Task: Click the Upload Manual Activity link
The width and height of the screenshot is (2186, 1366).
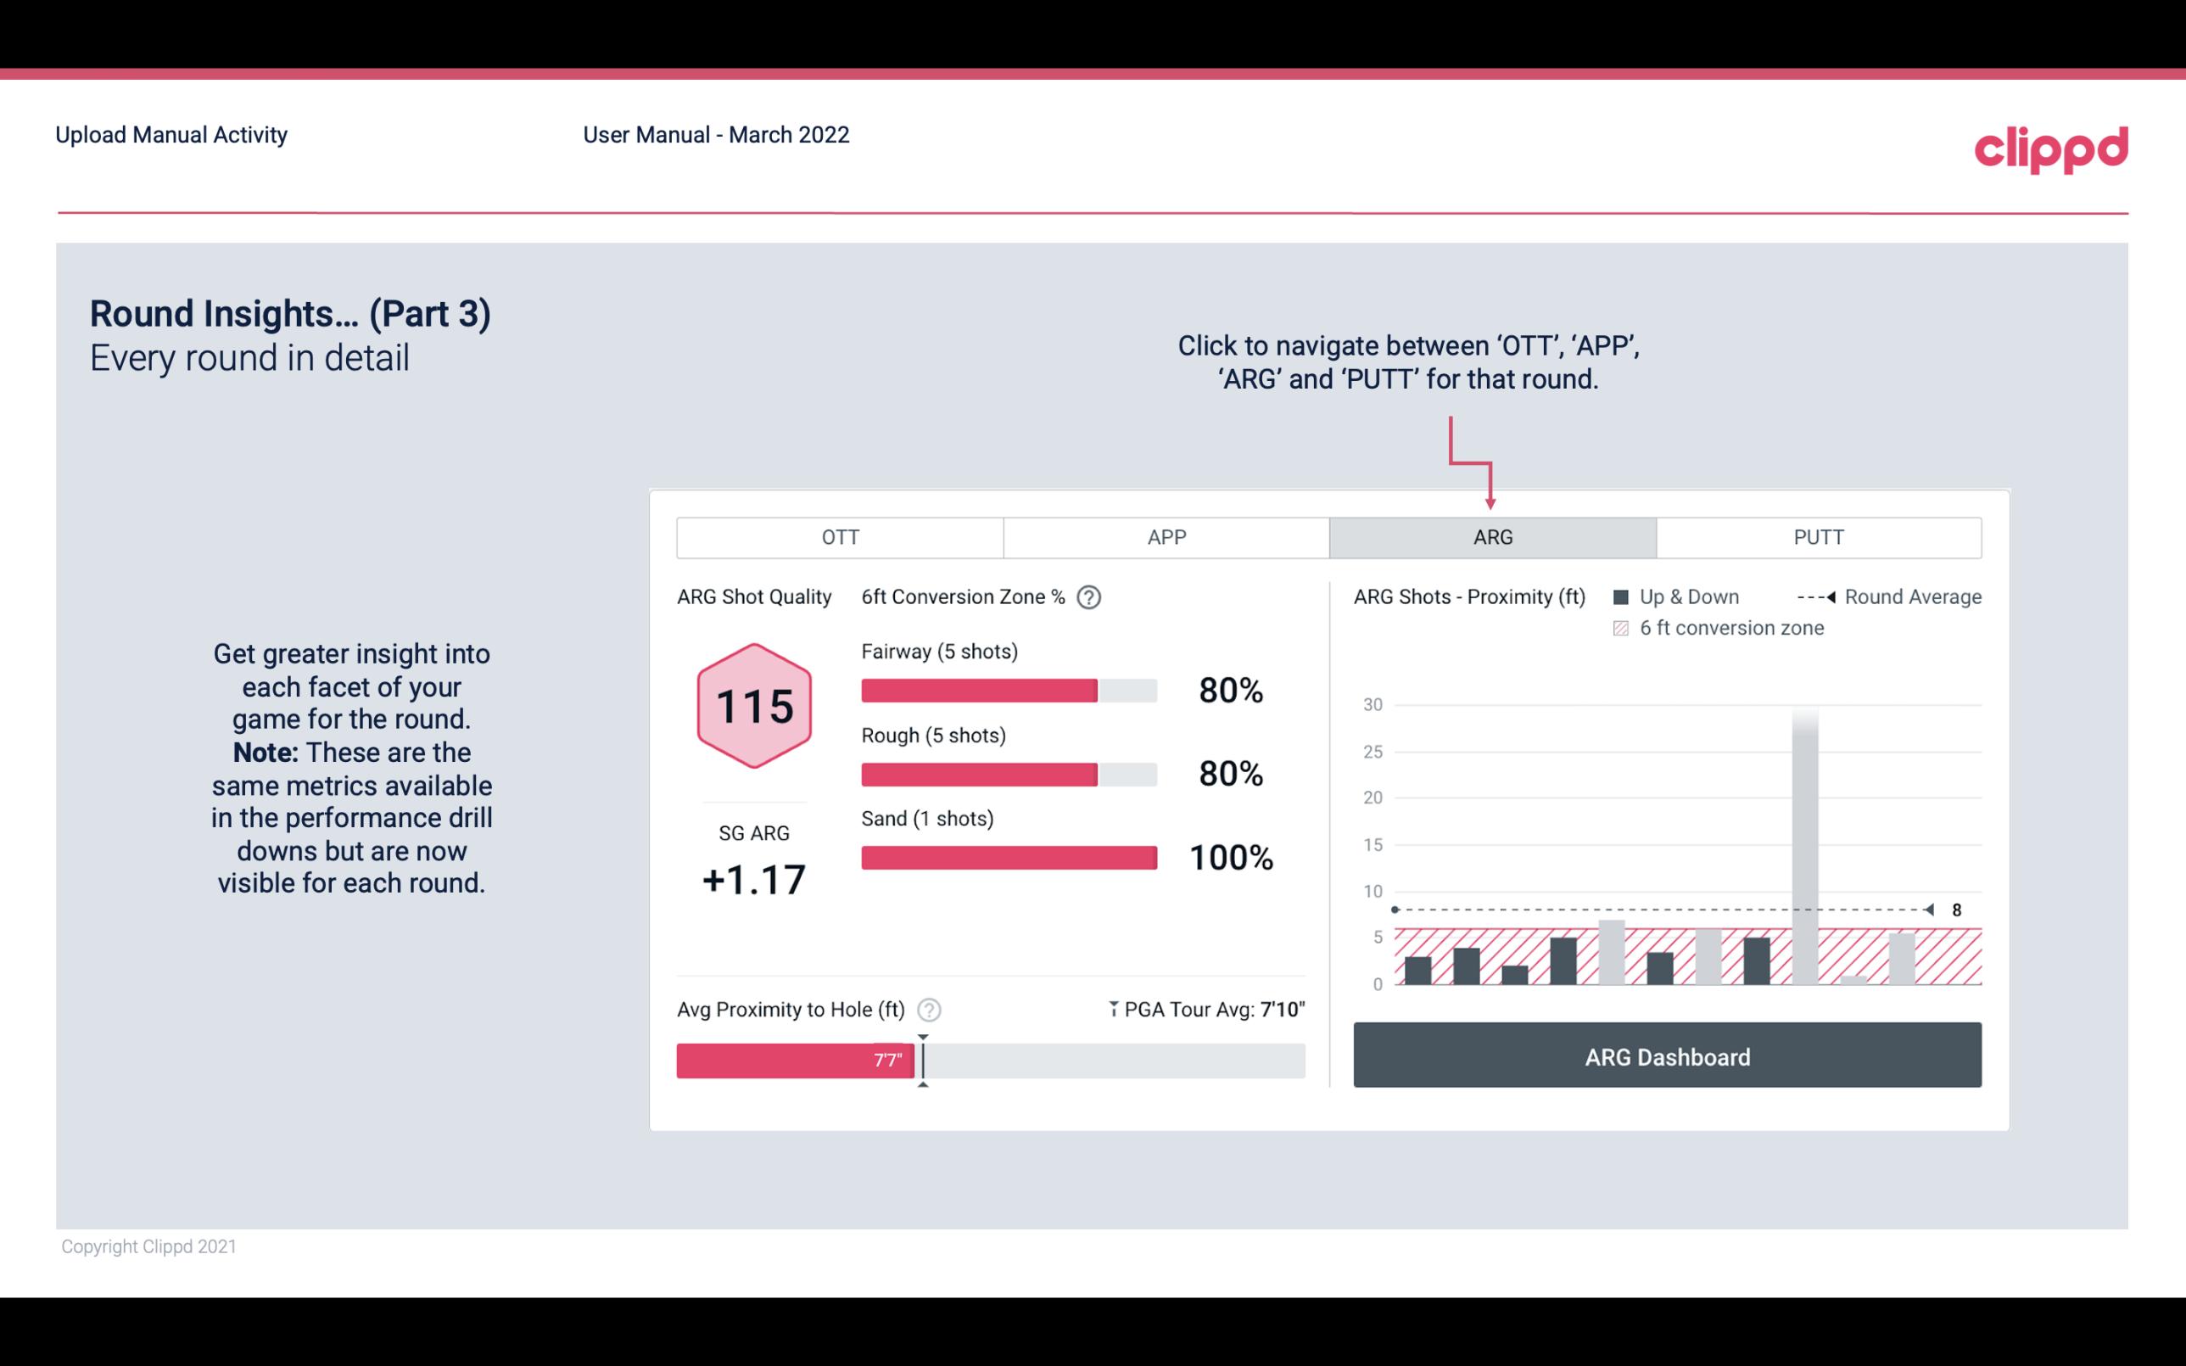Action: click(170, 134)
